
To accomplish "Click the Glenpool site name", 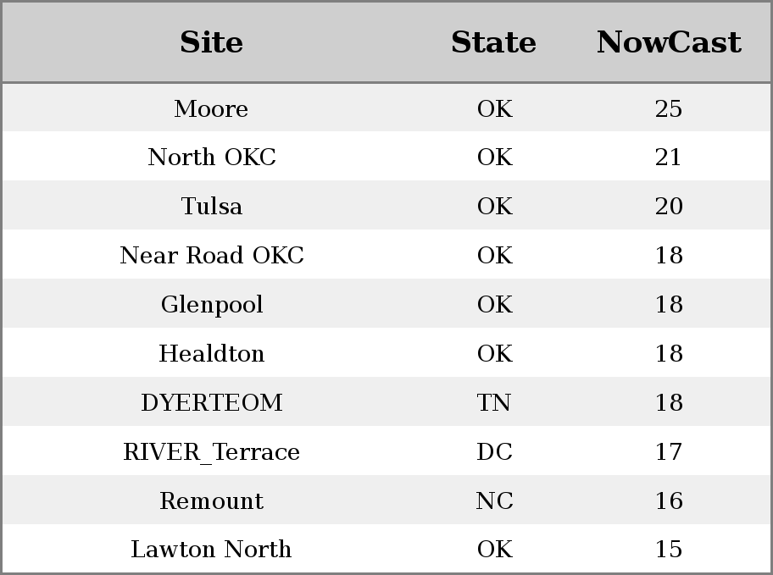I will 212,305.
